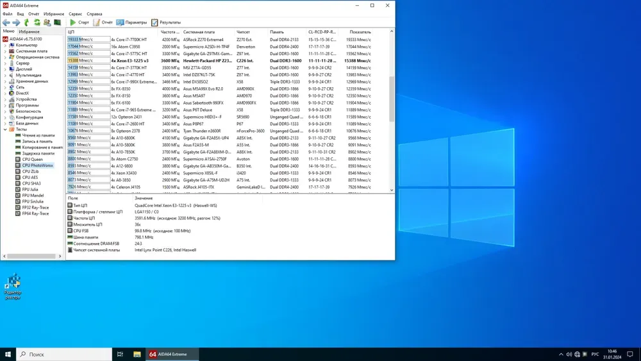Open the Windows Start menu
This screenshot has width=641, height=361.
tap(8, 354)
